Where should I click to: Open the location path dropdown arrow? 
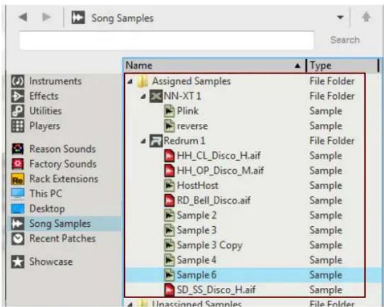click(x=340, y=17)
